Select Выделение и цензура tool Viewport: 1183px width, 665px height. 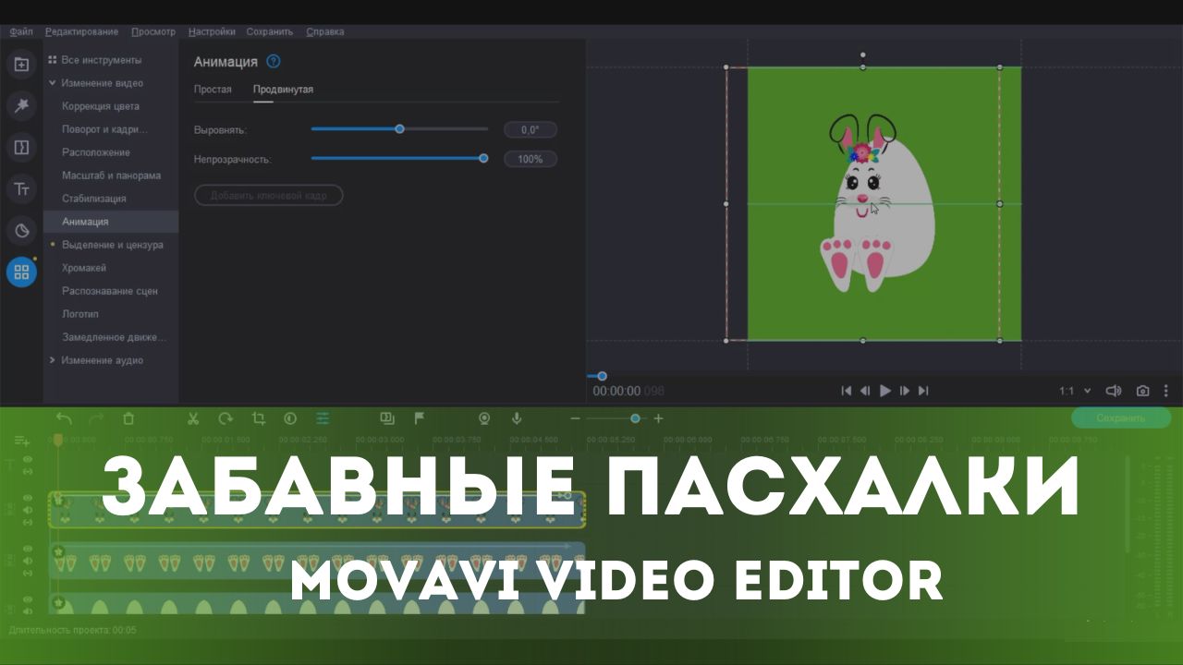point(111,245)
